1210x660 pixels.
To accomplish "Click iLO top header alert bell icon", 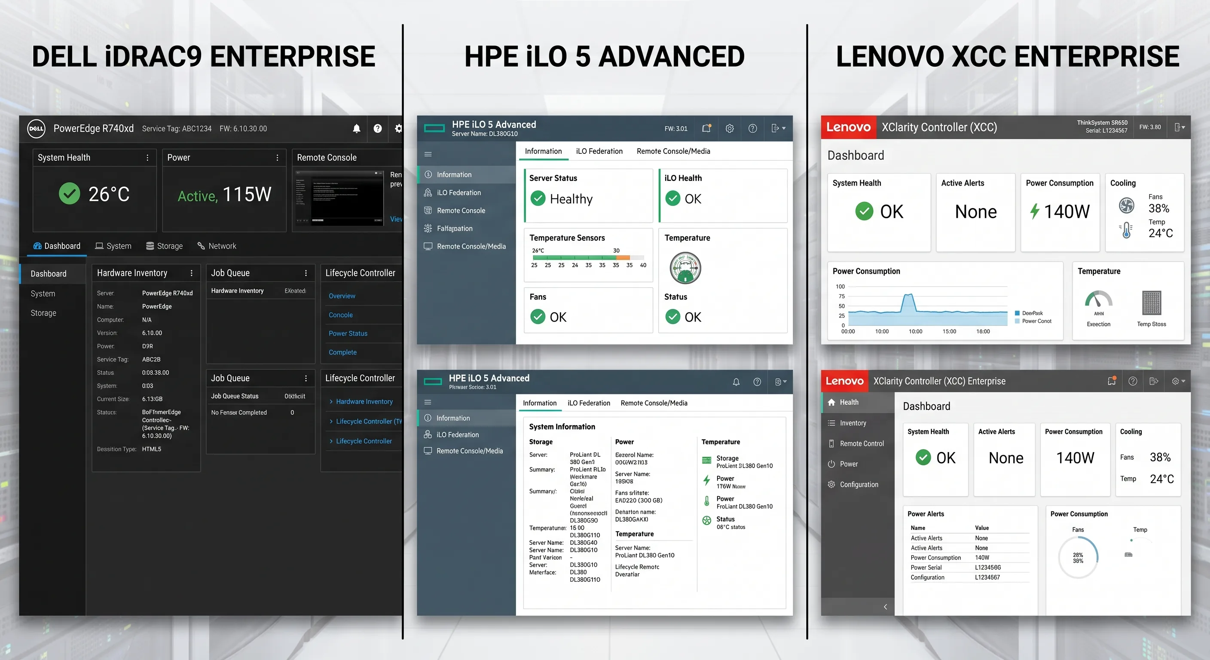I will pos(706,128).
